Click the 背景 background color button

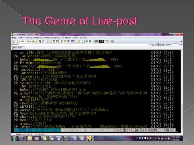click(101, 41)
